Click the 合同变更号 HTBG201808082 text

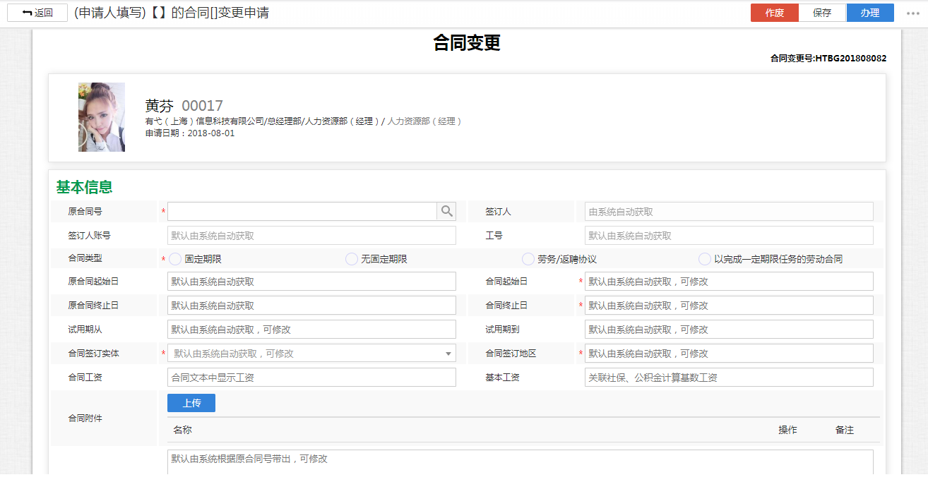pyautogui.click(x=828, y=59)
